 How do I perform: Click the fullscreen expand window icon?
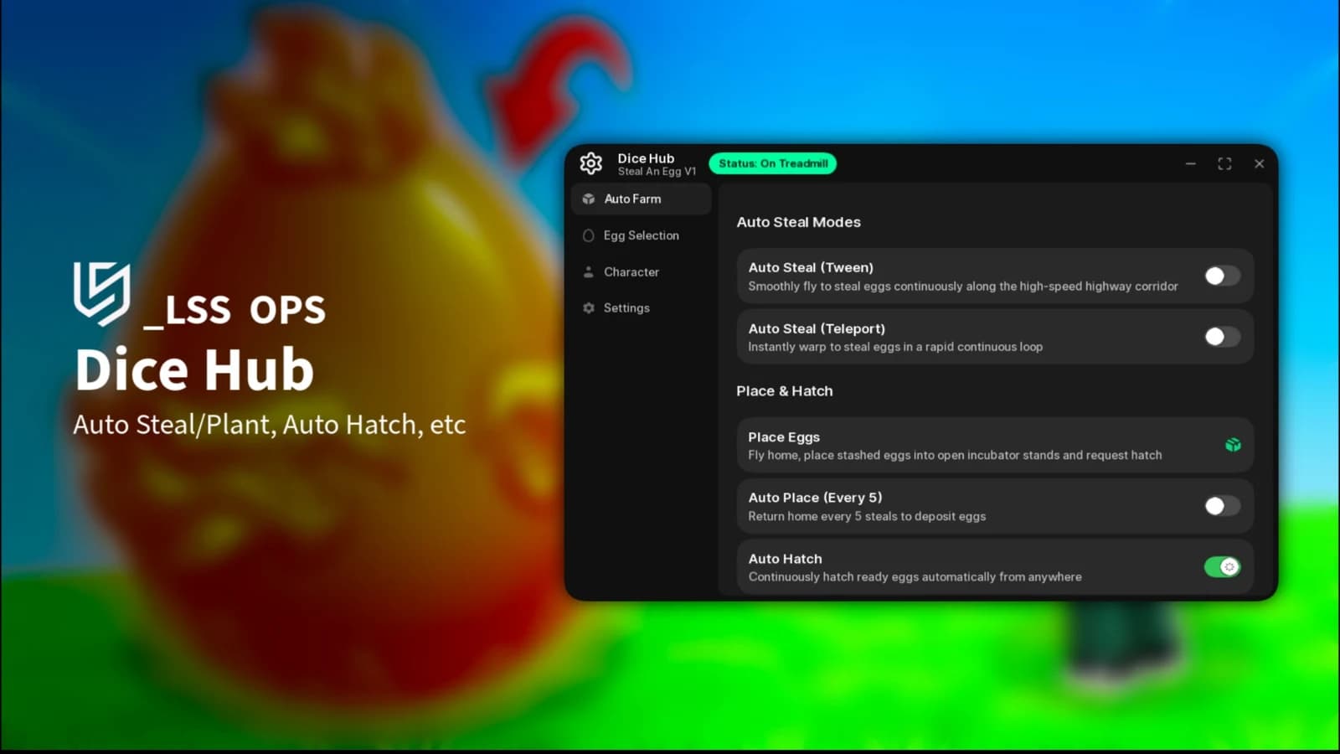tap(1224, 163)
